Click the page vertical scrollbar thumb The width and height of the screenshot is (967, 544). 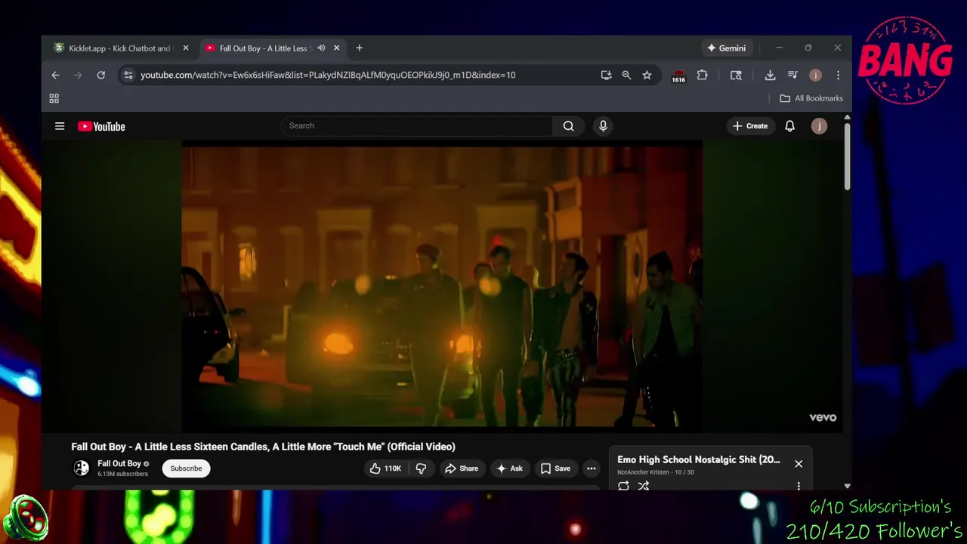pyautogui.click(x=847, y=155)
